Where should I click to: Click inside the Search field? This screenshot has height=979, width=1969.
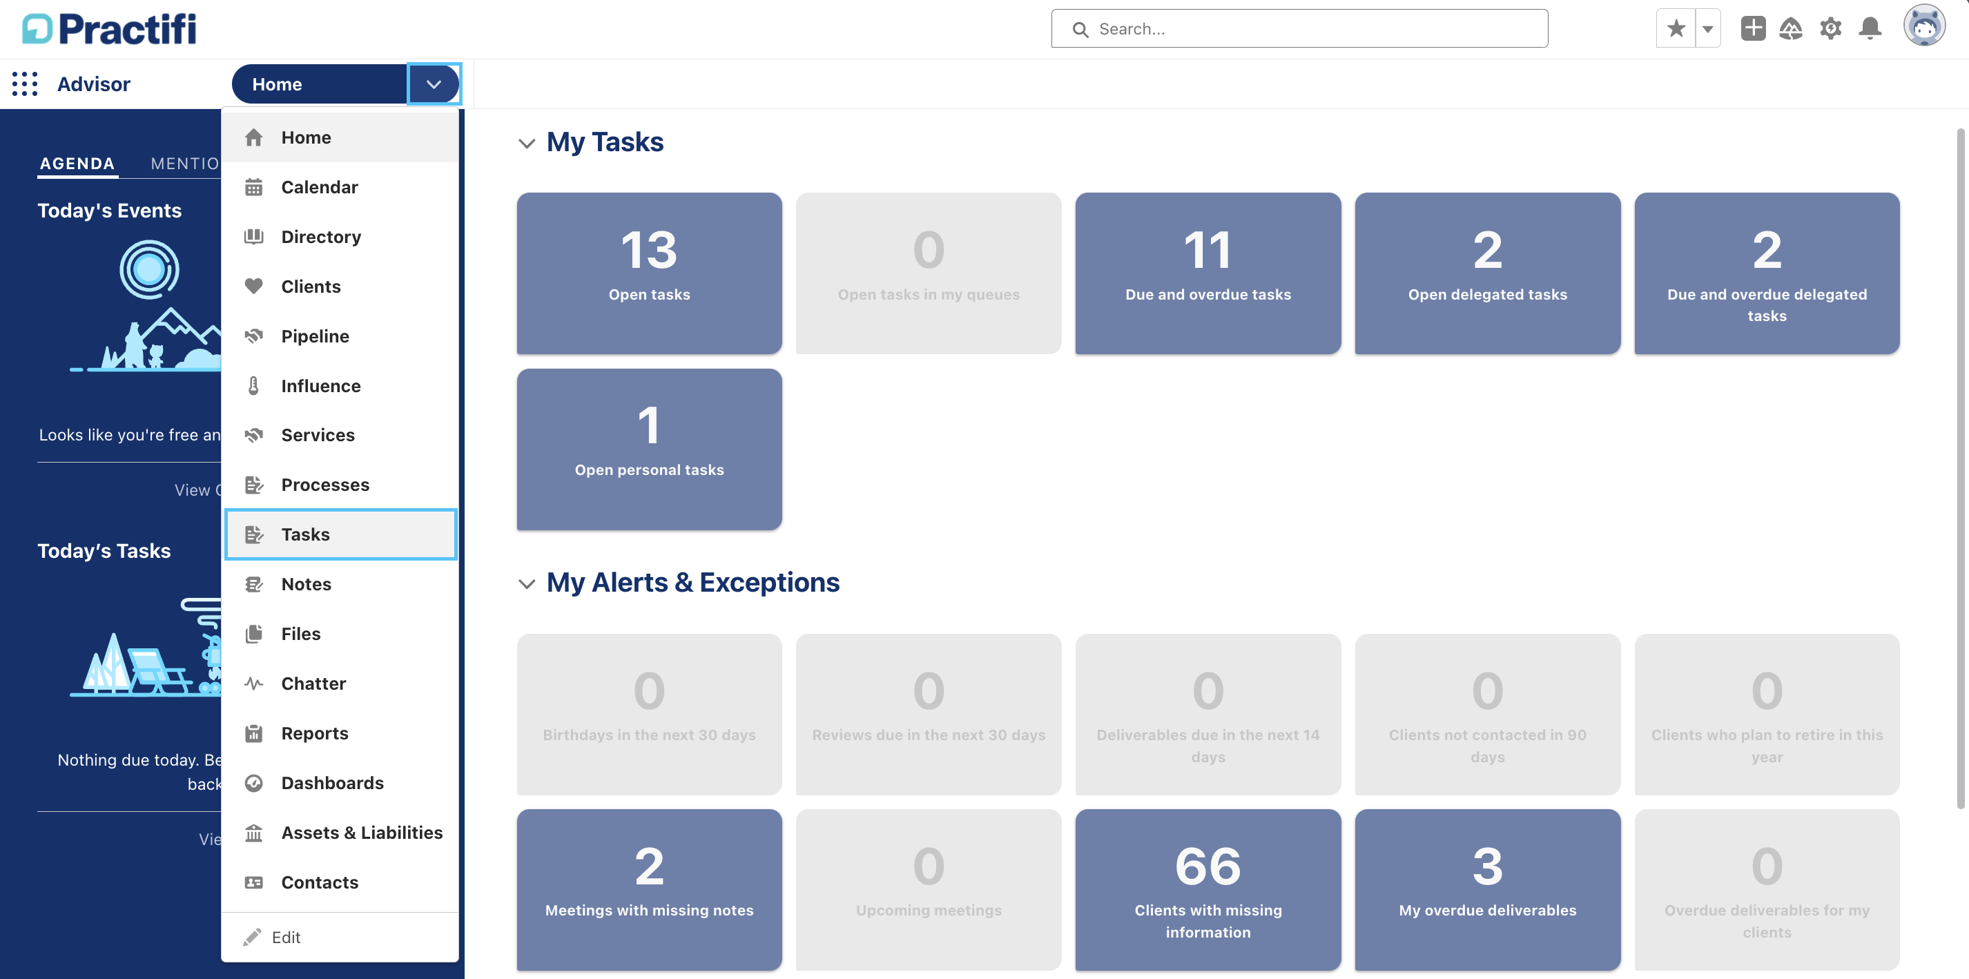click(1299, 28)
